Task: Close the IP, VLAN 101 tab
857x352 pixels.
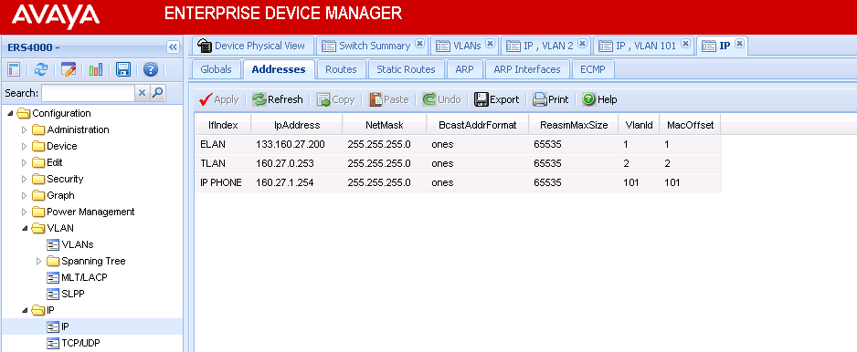Action: pos(686,44)
